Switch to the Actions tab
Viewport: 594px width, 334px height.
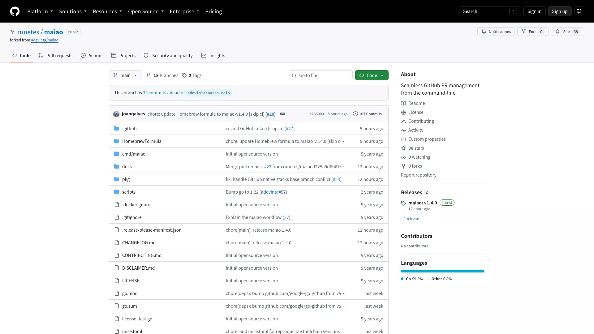92,56
